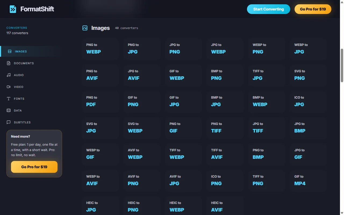Launch the JPG to TIFF converter
This screenshot has width=344, height=215.
(x=267, y=128)
